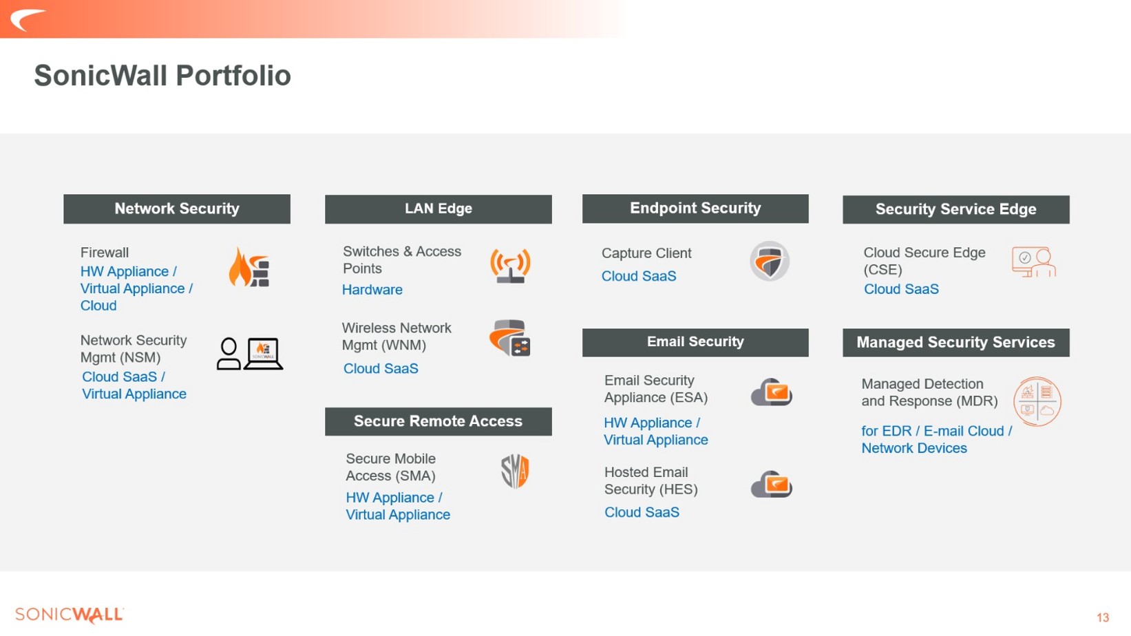
Task: Select the Email Security header
Action: (x=695, y=342)
